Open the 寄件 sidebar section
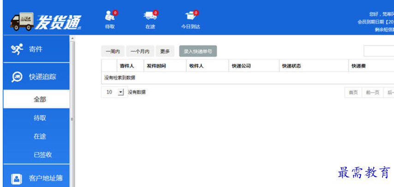Viewport: 394px width, 187px height. point(36,49)
